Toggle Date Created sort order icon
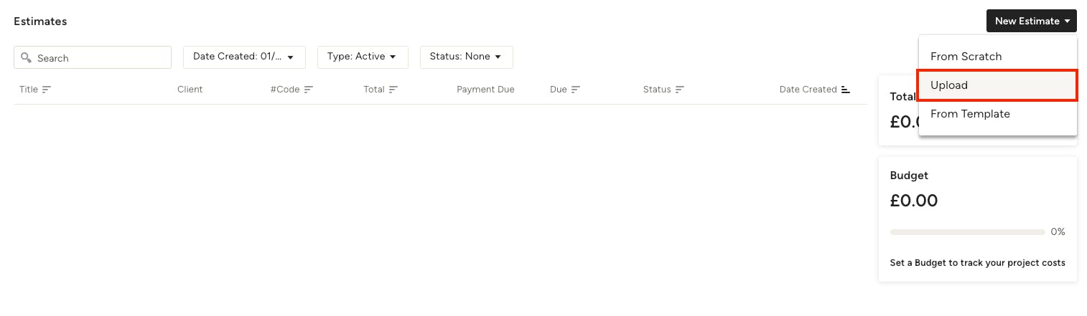1087x316 pixels. tap(846, 90)
